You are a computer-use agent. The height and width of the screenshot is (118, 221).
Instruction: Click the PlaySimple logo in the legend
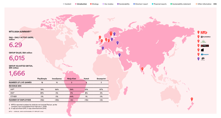[205, 37]
